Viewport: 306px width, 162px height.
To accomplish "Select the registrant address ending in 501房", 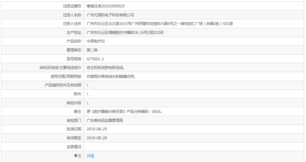I will [x=160, y=24].
